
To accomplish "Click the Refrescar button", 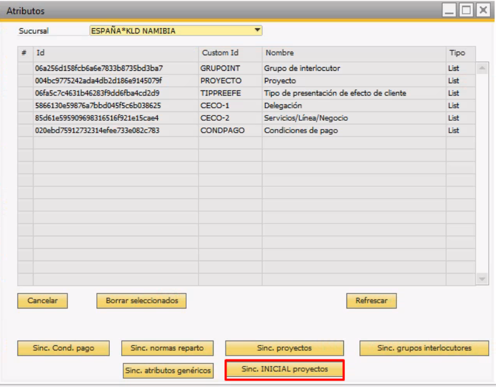I will (371, 301).
